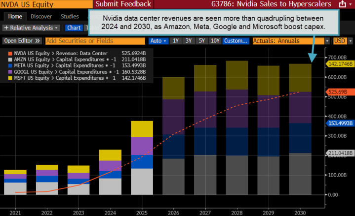Activate the Chart view toggle

coord(74,28)
